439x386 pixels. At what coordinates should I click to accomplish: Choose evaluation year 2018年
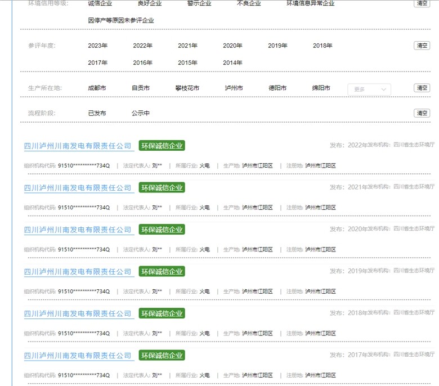(322, 46)
